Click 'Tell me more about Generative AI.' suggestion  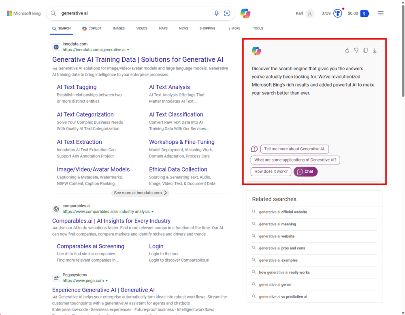295,149
